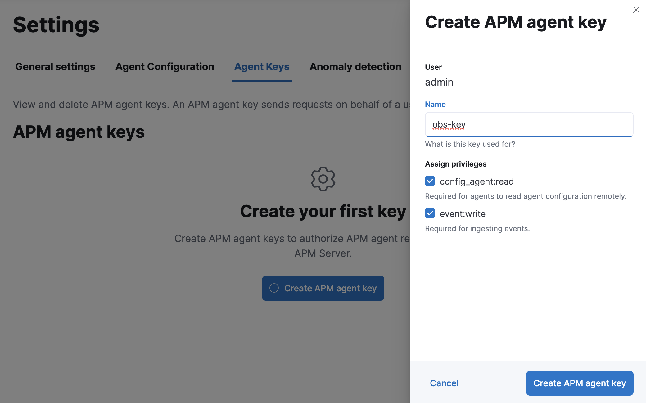The width and height of the screenshot is (646, 403).
Task: Submit with the Create APM agent key button
Action: (x=580, y=383)
